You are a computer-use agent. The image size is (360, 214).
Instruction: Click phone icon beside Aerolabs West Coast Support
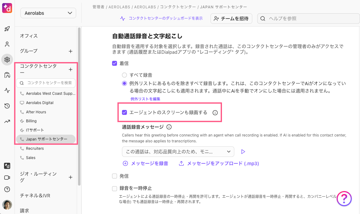click(22, 94)
